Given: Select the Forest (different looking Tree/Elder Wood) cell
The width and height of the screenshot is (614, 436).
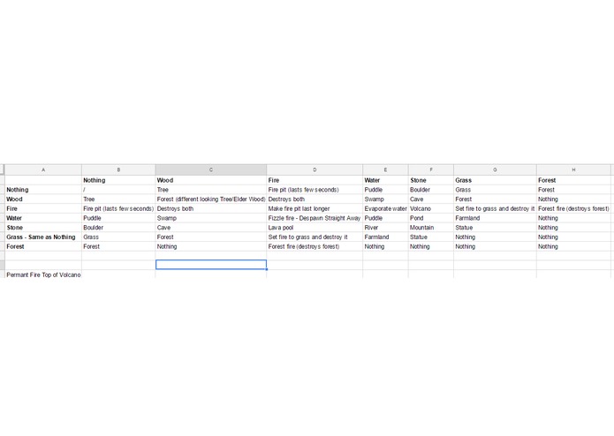Looking at the screenshot, I should 211,199.
